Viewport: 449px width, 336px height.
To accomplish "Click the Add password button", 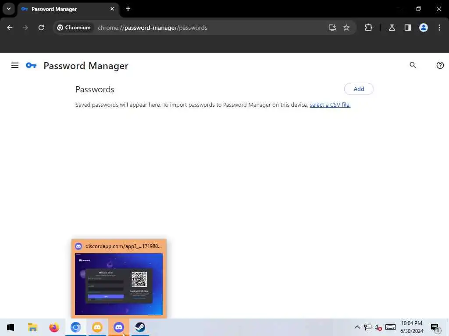I will pyautogui.click(x=359, y=89).
